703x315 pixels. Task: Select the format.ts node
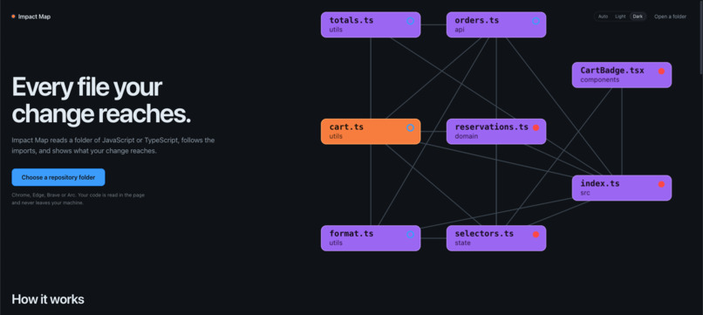(371, 238)
